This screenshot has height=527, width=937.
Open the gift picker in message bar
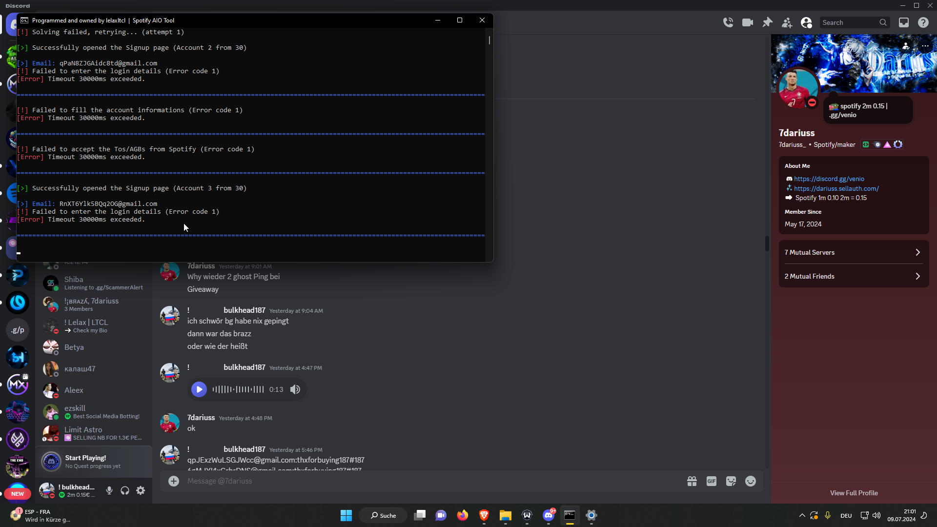click(692, 482)
